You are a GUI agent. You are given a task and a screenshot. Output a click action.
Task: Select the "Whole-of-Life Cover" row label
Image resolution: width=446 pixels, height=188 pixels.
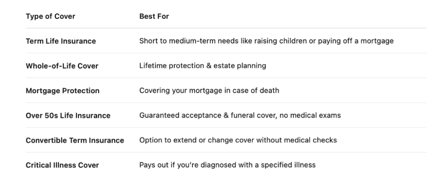click(x=62, y=66)
